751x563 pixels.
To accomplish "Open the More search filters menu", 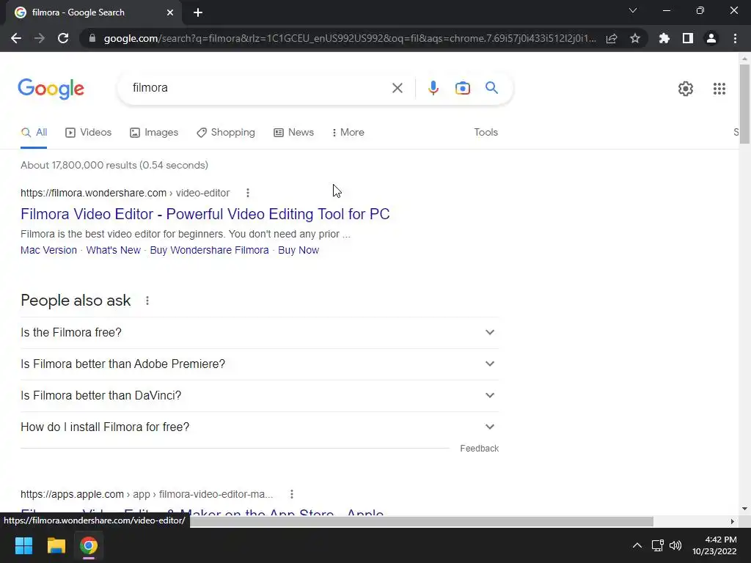I will pos(348,133).
